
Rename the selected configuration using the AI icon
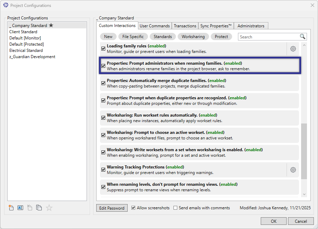coord(20,208)
